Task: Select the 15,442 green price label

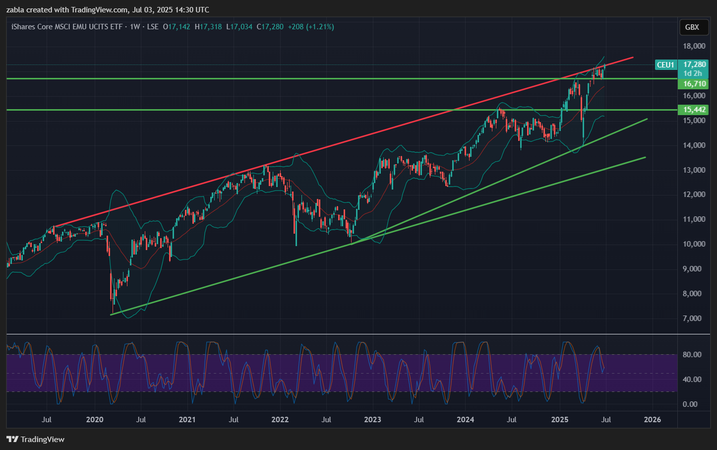Action: pyautogui.click(x=694, y=110)
